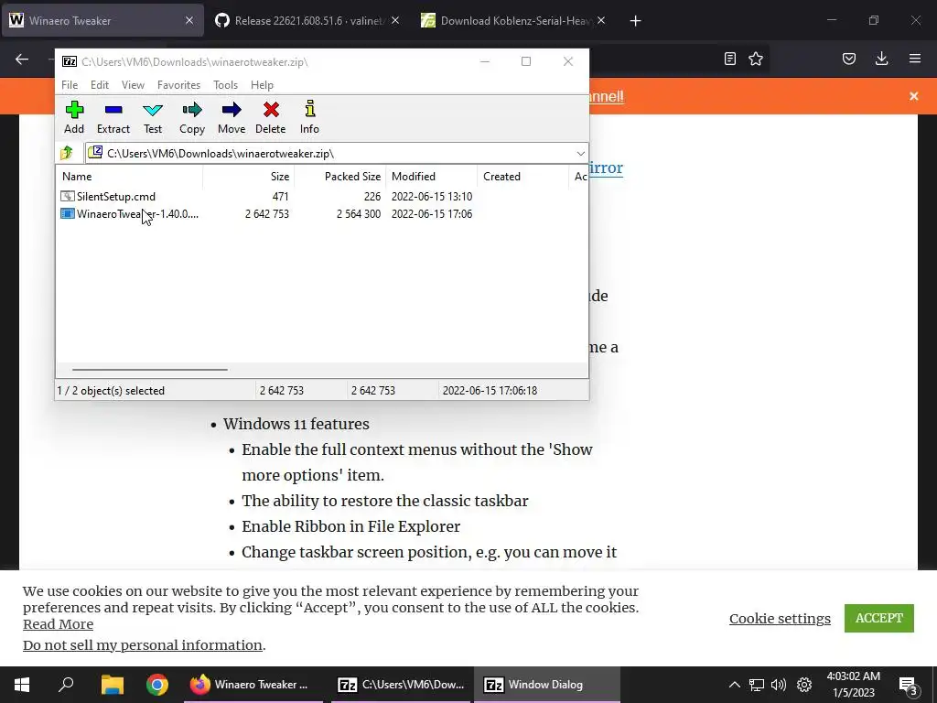Open the notification center
This screenshot has width=937, height=703.
click(909, 686)
